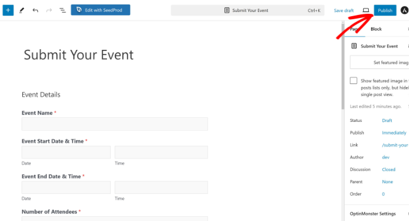The image size is (409, 221).
Task: Click the Event Details heading text
Action: click(41, 94)
